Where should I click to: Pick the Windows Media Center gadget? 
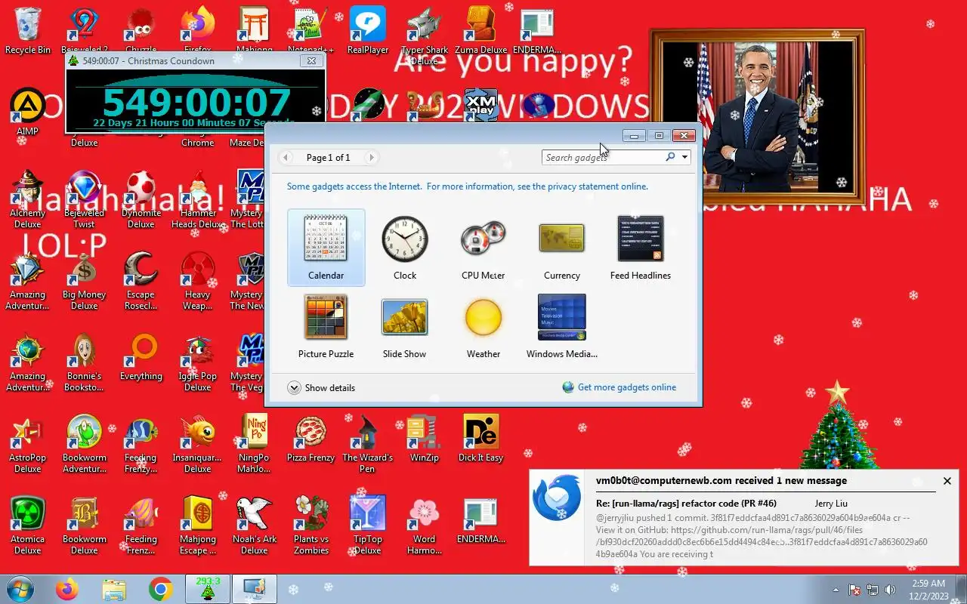[562, 326]
